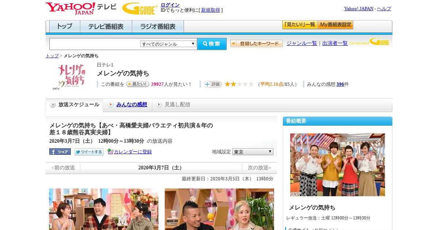Go to <前の放送 previous broadcast
This screenshot has width=438, height=230.
(63, 168)
